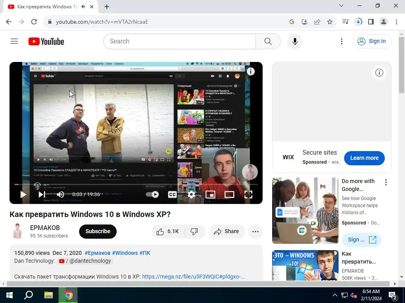Enter full screen video mode
Image resolution: width=405 pixels, height=303 pixels.
point(248,195)
